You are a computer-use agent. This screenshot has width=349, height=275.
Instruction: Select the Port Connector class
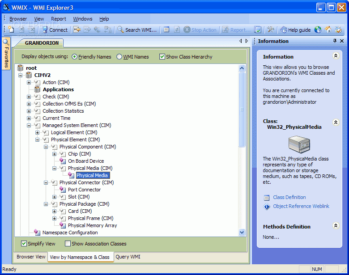click(85, 190)
